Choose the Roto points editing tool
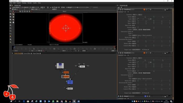Viewport: 183px width, 103px height. (13, 17)
